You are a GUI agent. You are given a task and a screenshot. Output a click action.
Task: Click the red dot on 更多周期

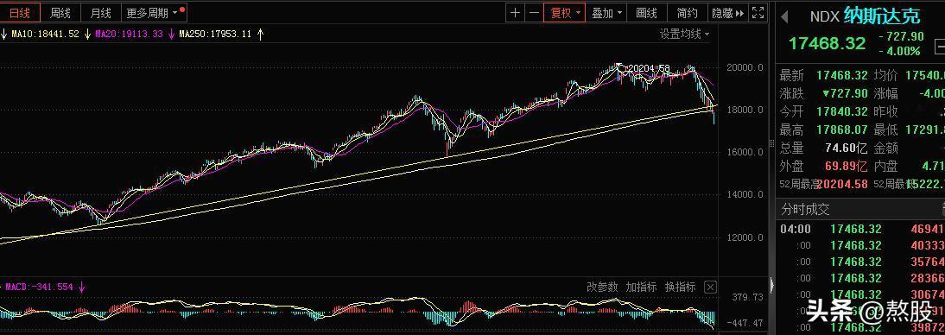182,9
